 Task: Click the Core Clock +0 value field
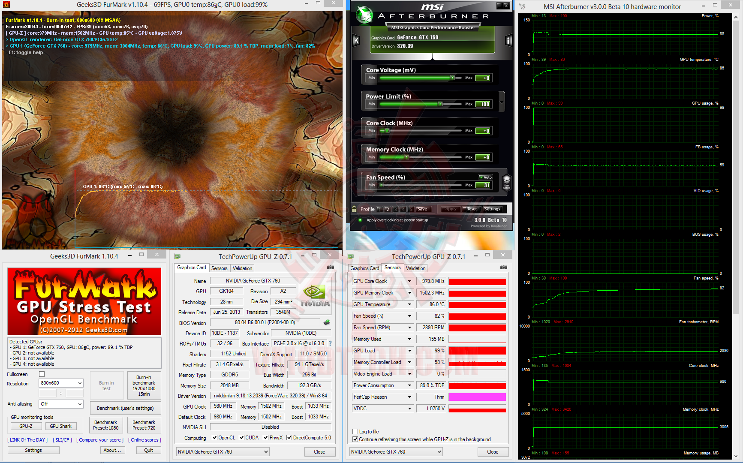(x=483, y=131)
